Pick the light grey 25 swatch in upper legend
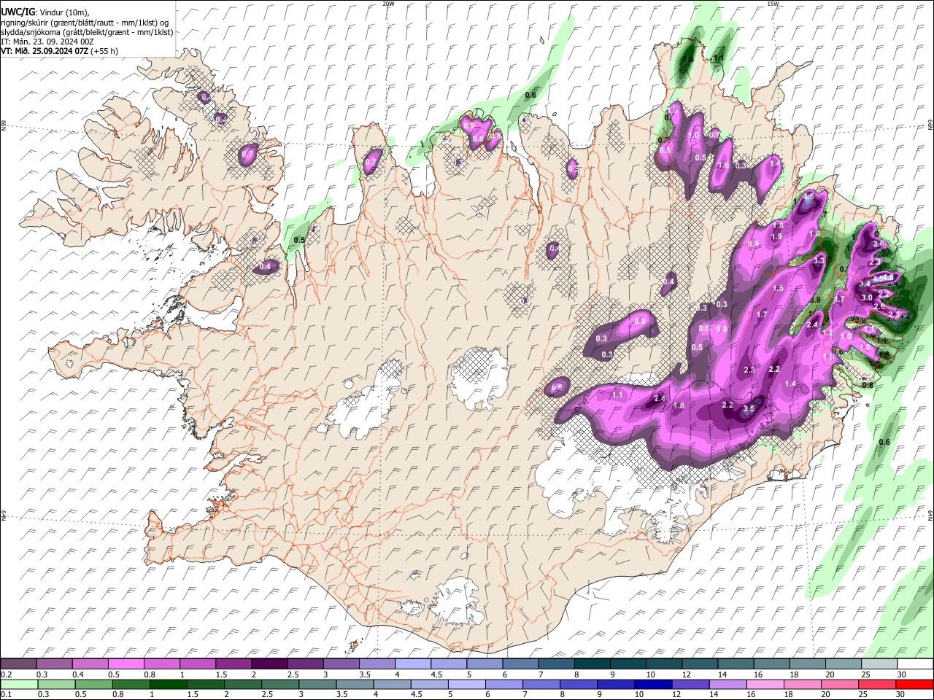This screenshot has height=700, width=934. (x=879, y=664)
